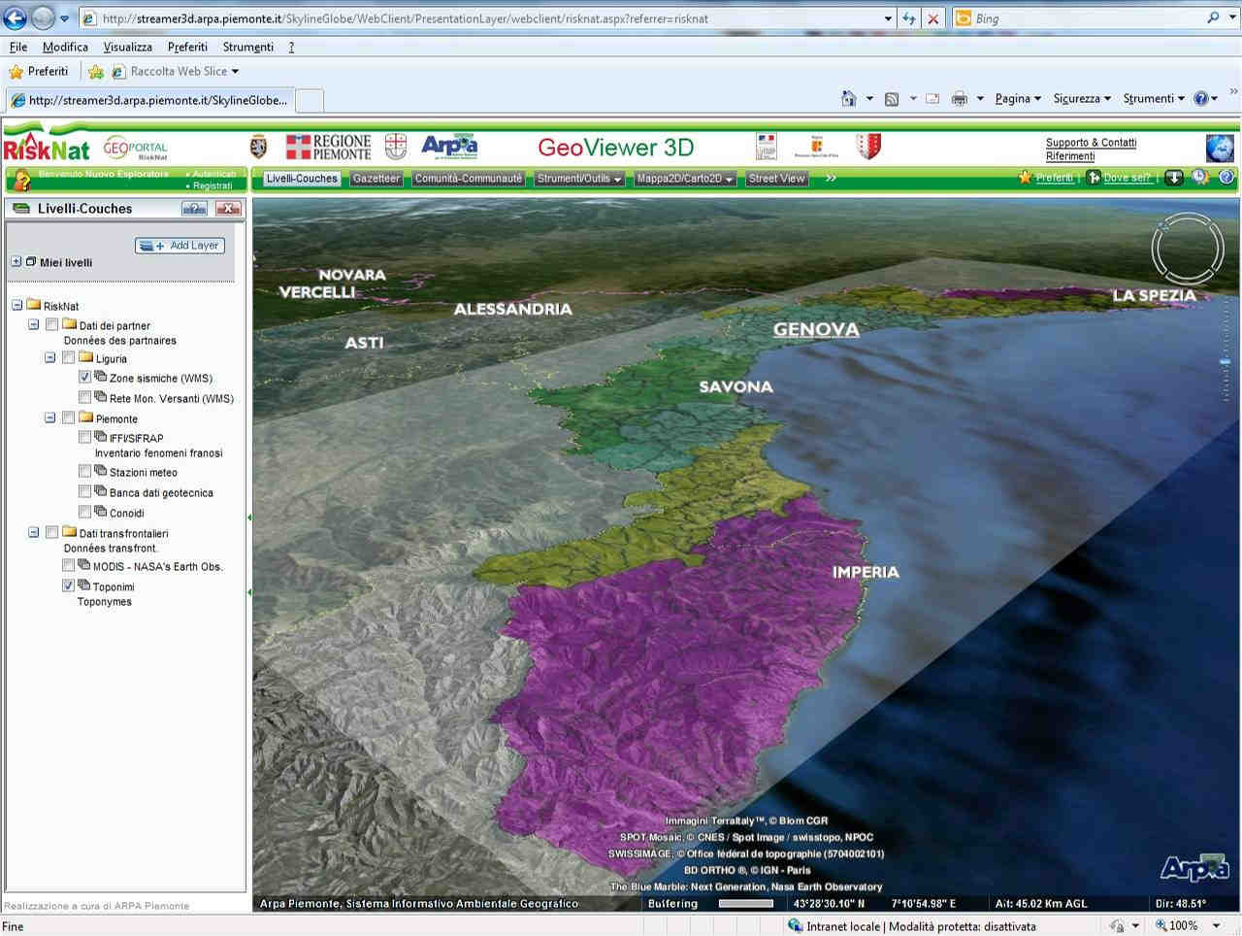
Task: Click the IMPERIA label on map
Action: point(866,573)
